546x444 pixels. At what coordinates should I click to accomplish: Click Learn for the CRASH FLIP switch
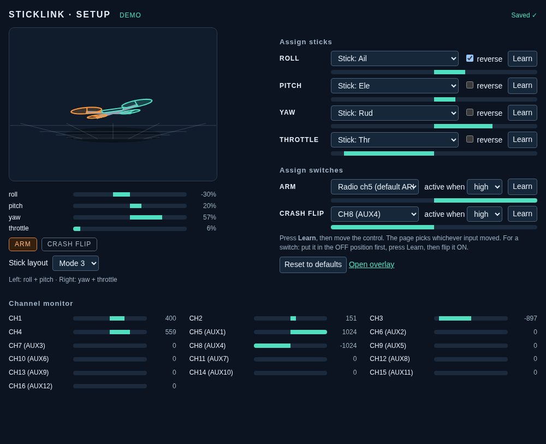[523, 214]
